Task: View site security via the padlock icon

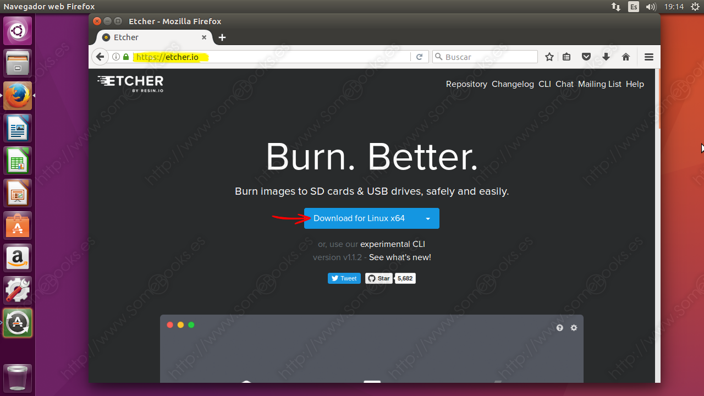Action: click(125, 57)
